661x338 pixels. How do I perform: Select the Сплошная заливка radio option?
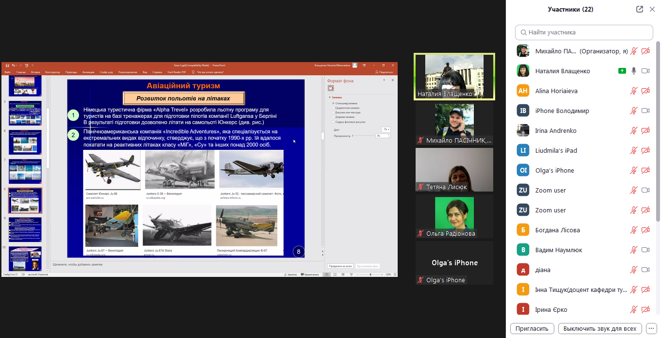pos(333,103)
